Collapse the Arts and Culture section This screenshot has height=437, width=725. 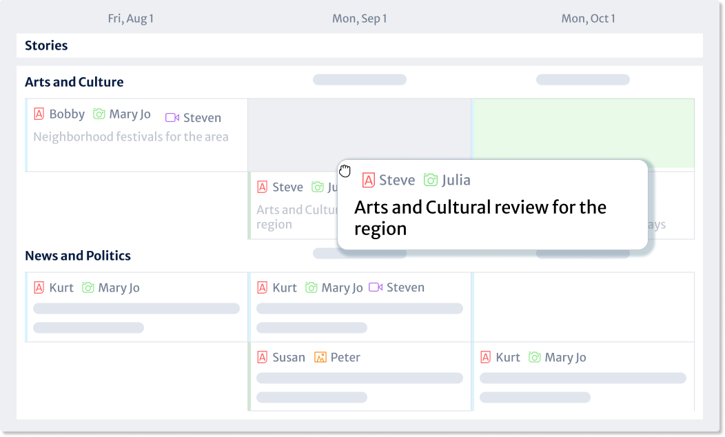pyautogui.click(x=74, y=81)
